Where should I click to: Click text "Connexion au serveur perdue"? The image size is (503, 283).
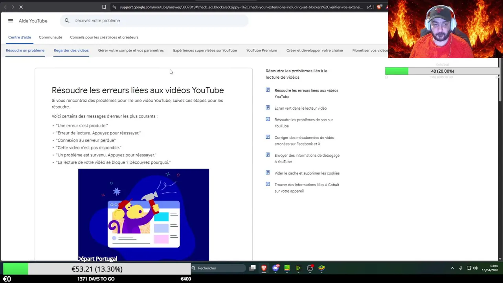(86, 140)
